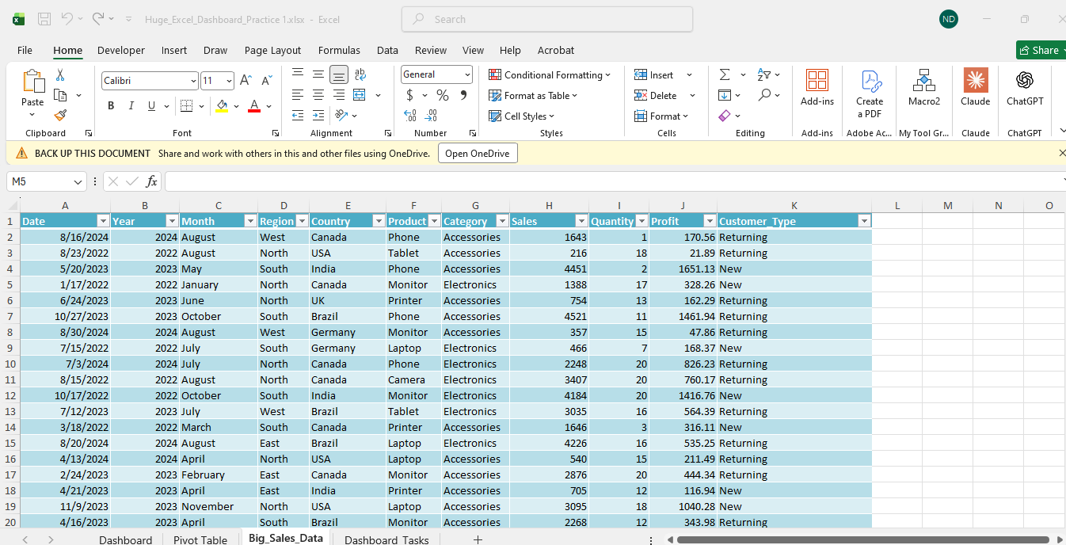
Task: Apply Accounting Number Format dollar icon
Action: [409, 95]
